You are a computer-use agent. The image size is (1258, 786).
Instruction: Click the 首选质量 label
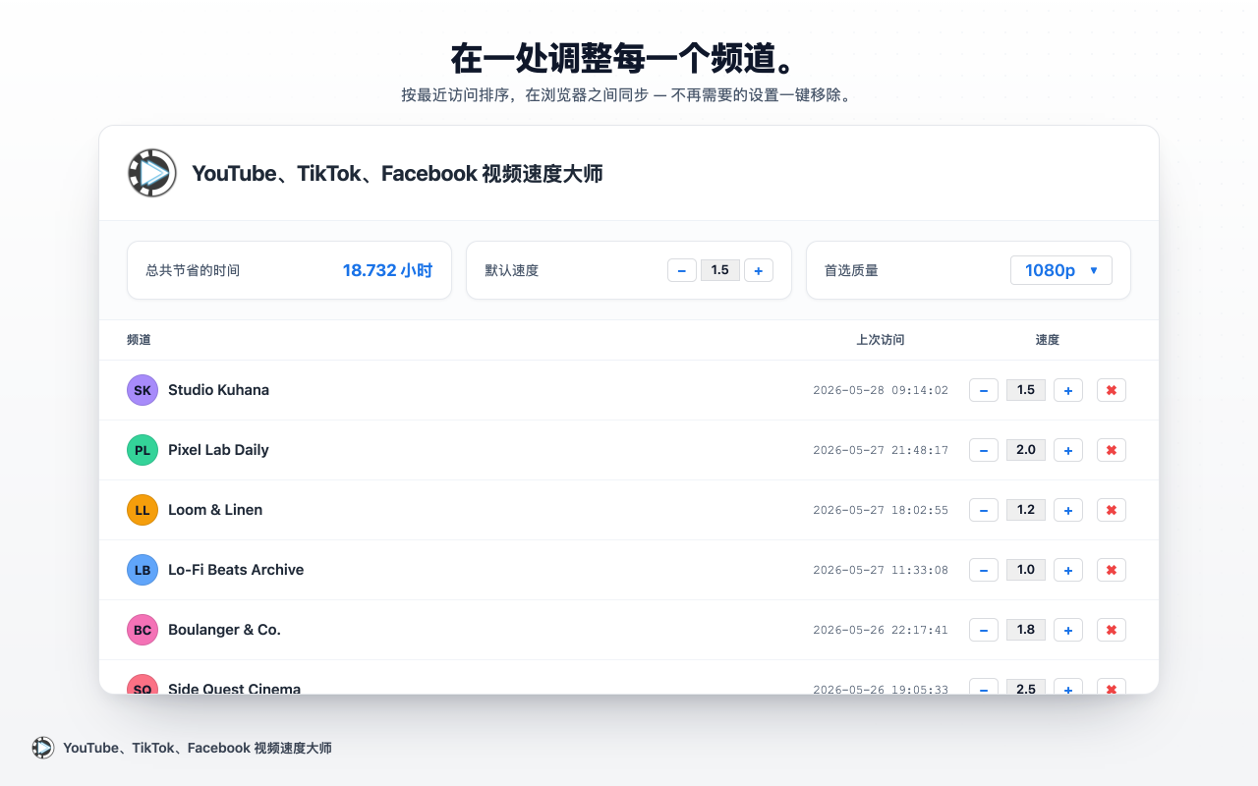coord(851,270)
